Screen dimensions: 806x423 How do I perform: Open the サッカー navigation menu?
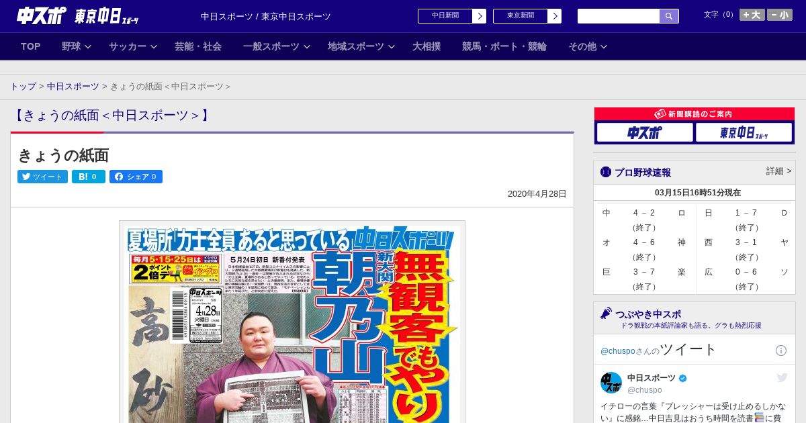click(x=128, y=46)
